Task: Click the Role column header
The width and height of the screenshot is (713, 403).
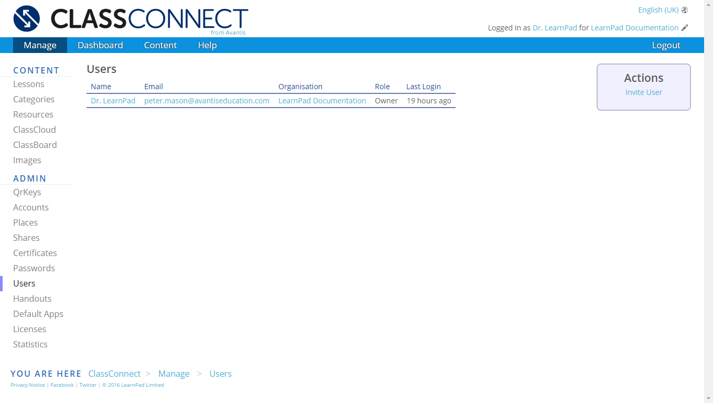Action: [x=382, y=87]
